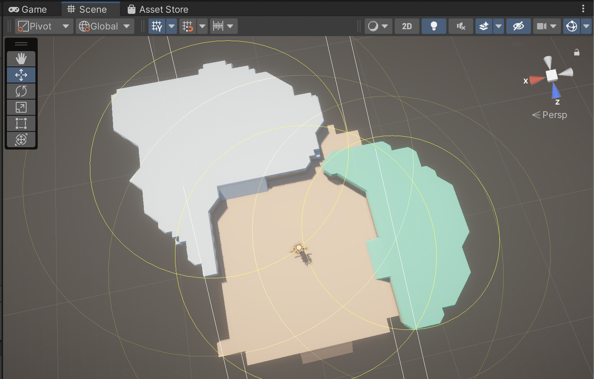Viewport: 594px width, 379px height.
Task: Open Global handle rotation dropdown
Action: click(x=105, y=26)
